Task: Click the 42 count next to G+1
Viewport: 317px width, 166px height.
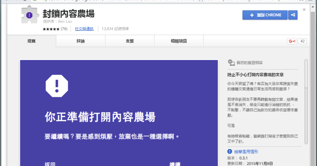Action: 302,41
